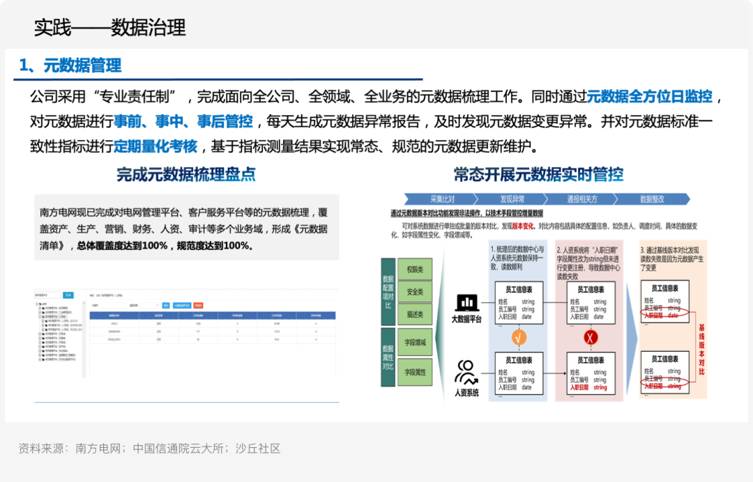Click the 字段属性 green box

click(x=416, y=372)
